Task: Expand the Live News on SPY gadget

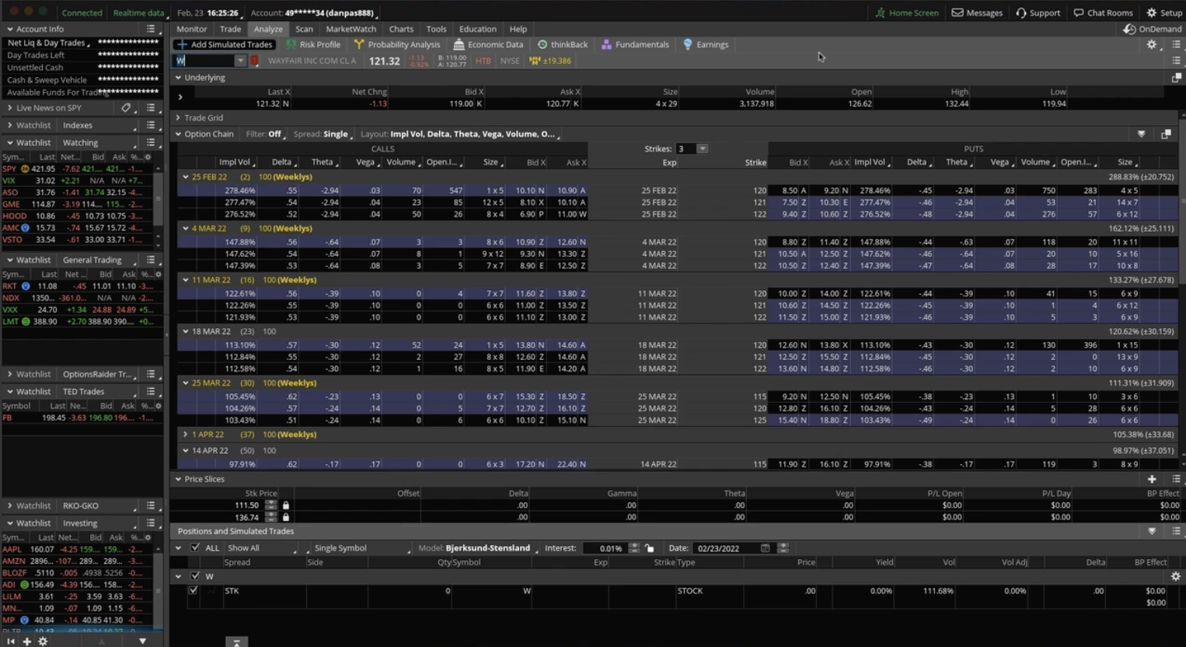Action: 10,108
